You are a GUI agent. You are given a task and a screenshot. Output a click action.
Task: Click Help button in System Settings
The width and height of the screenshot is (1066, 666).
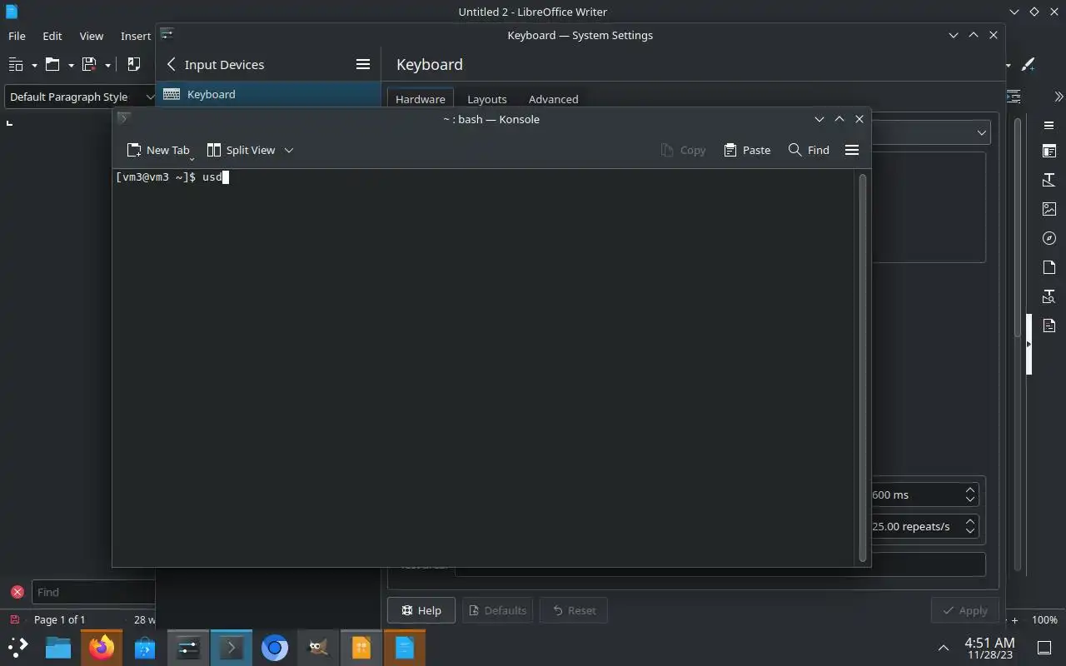click(421, 610)
